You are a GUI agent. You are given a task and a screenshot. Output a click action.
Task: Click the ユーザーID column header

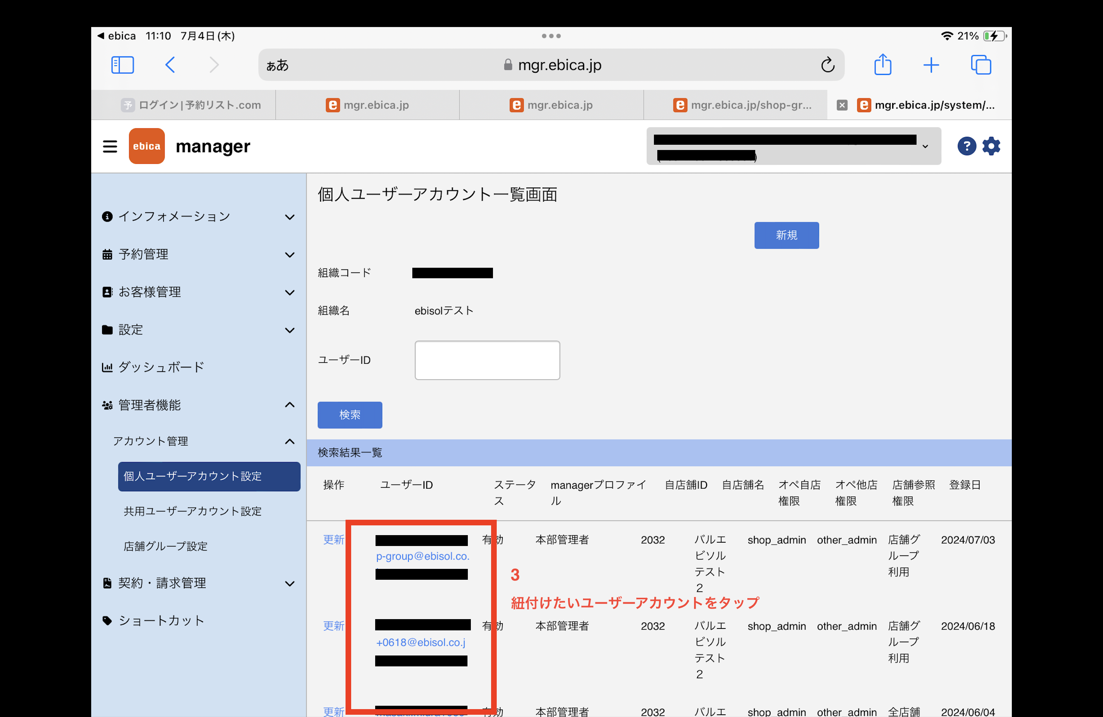tap(406, 485)
